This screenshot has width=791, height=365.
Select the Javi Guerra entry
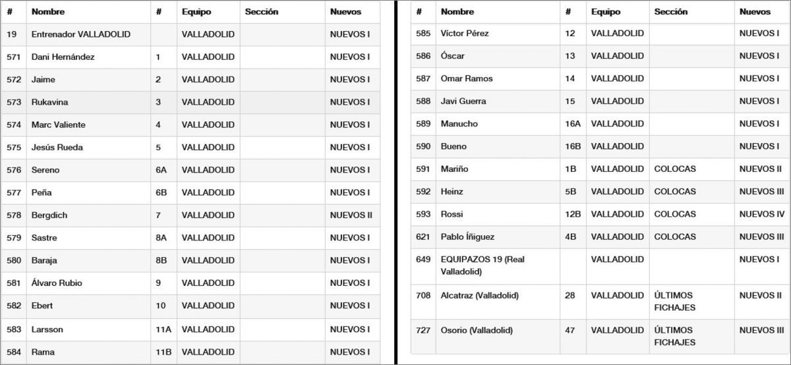coord(463,101)
